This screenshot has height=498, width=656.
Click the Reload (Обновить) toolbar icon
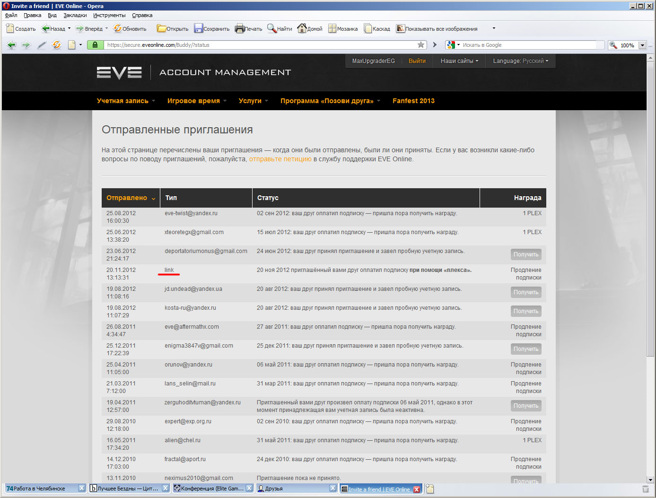(118, 29)
